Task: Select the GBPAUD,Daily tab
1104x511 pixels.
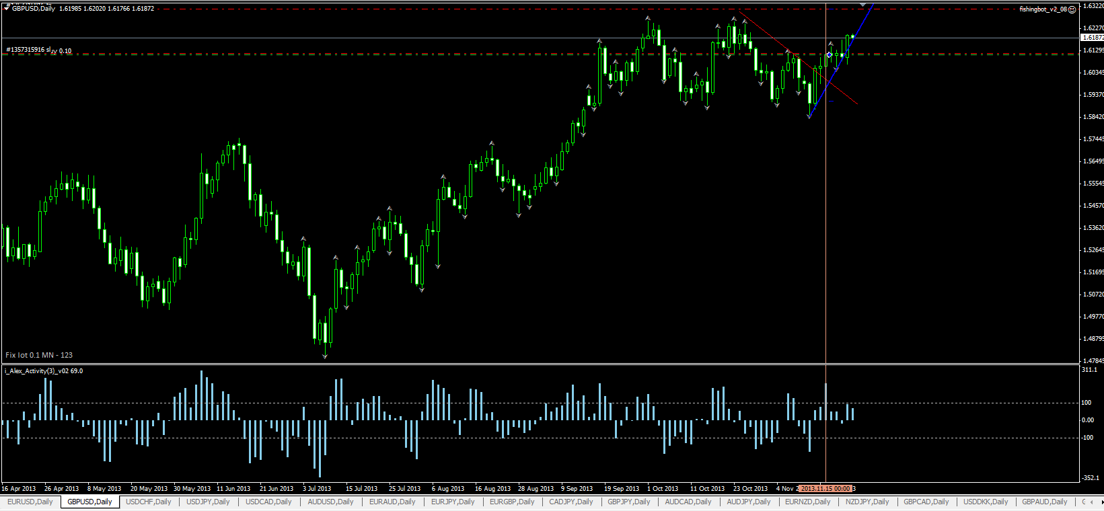Action: pos(1045,502)
